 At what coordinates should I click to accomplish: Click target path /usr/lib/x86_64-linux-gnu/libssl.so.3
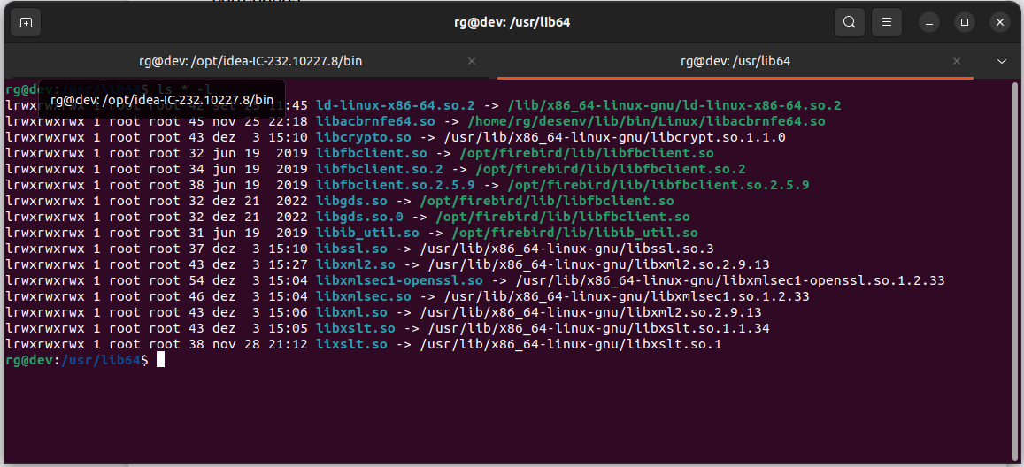566,249
